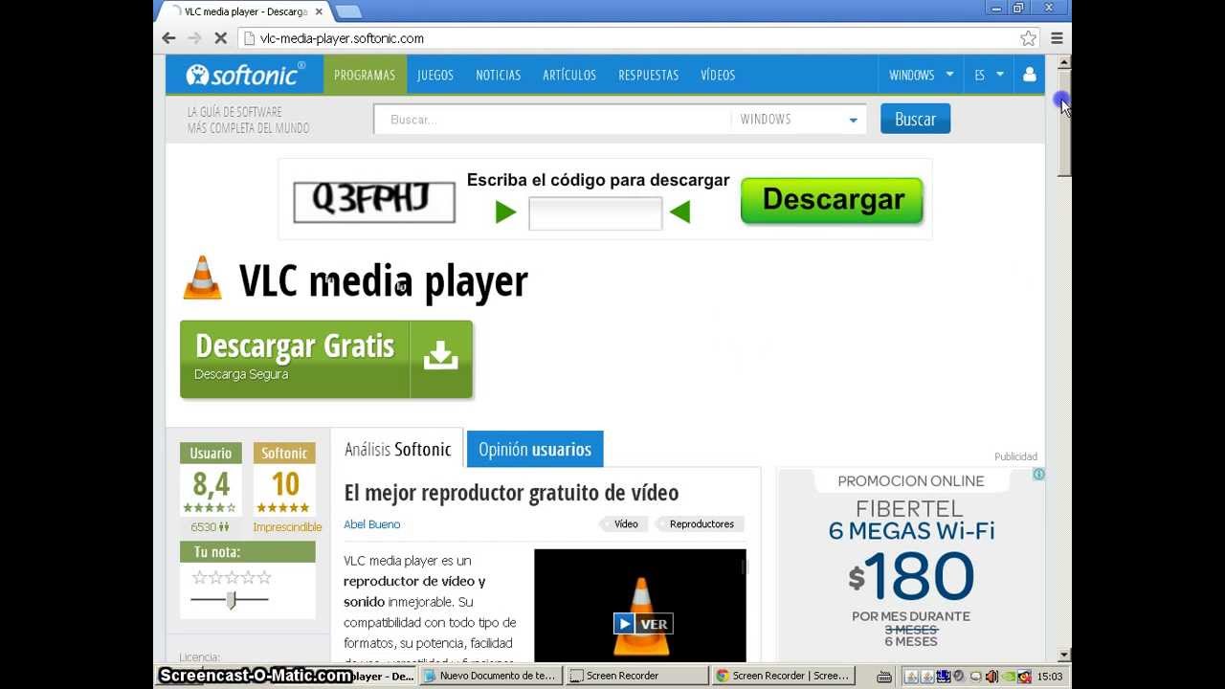1225x689 pixels.
Task: Click the blue Buscar button
Action: 915,119
